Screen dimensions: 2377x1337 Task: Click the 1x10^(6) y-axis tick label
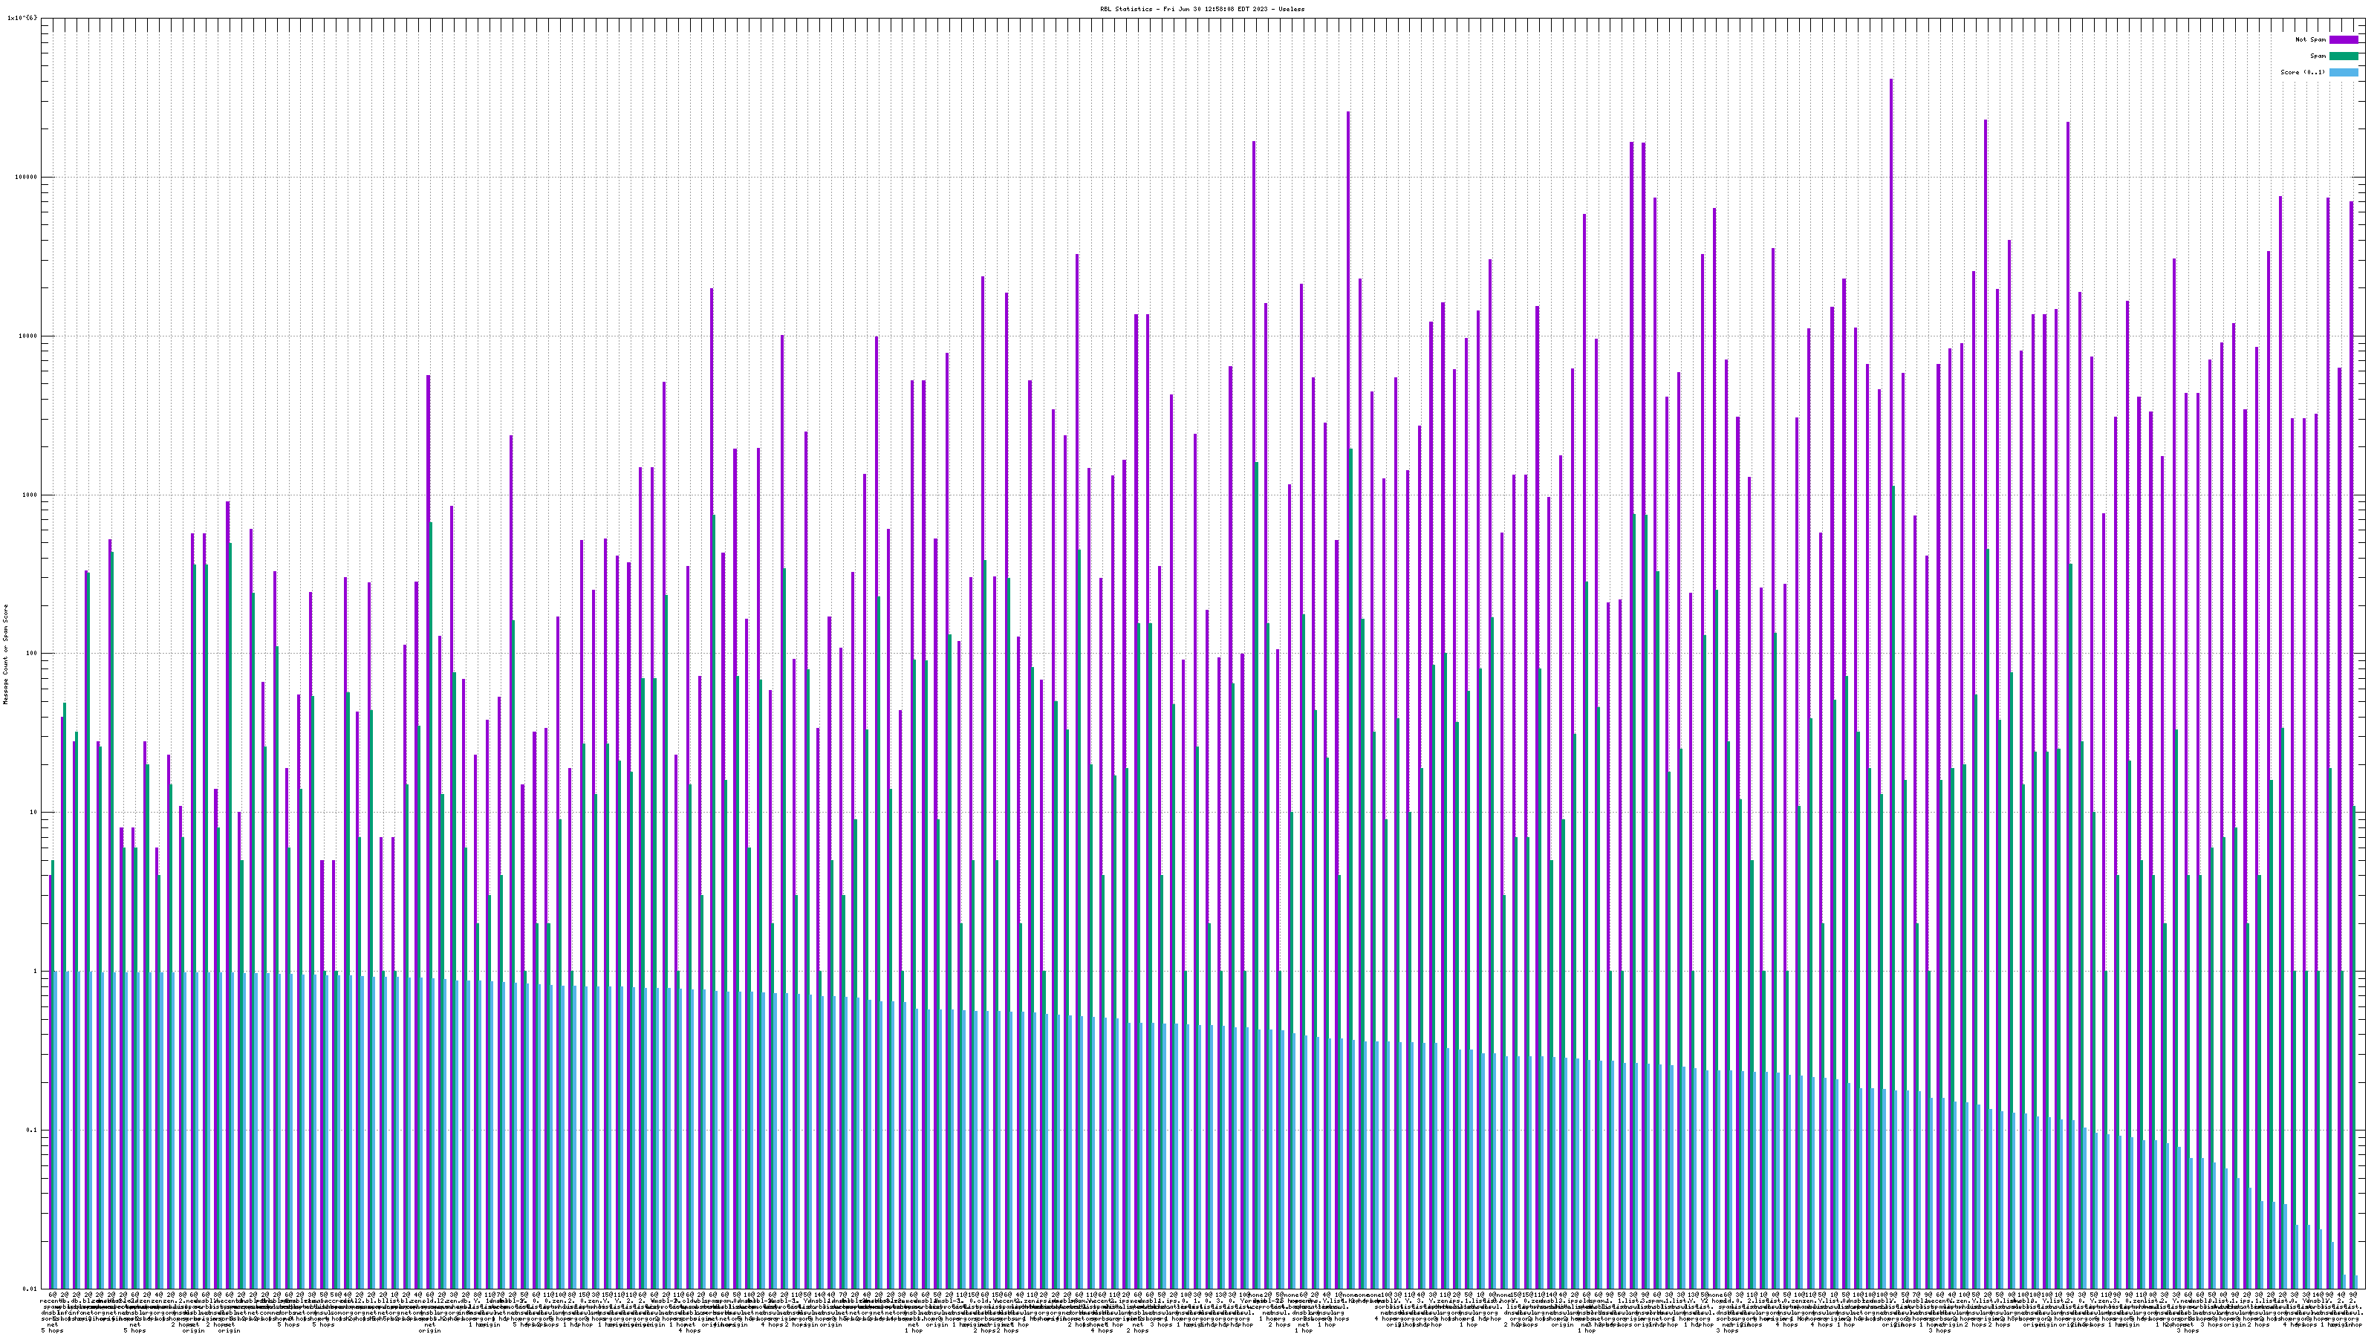[x=22, y=18]
